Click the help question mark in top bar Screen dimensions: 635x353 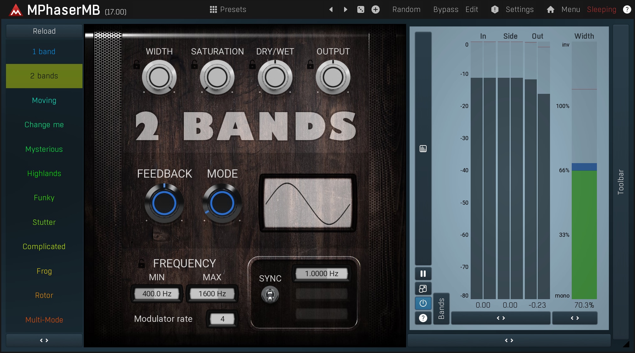click(627, 9)
